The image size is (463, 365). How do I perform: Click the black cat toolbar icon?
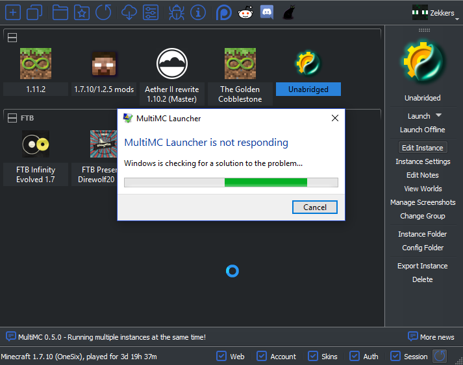coord(288,13)
